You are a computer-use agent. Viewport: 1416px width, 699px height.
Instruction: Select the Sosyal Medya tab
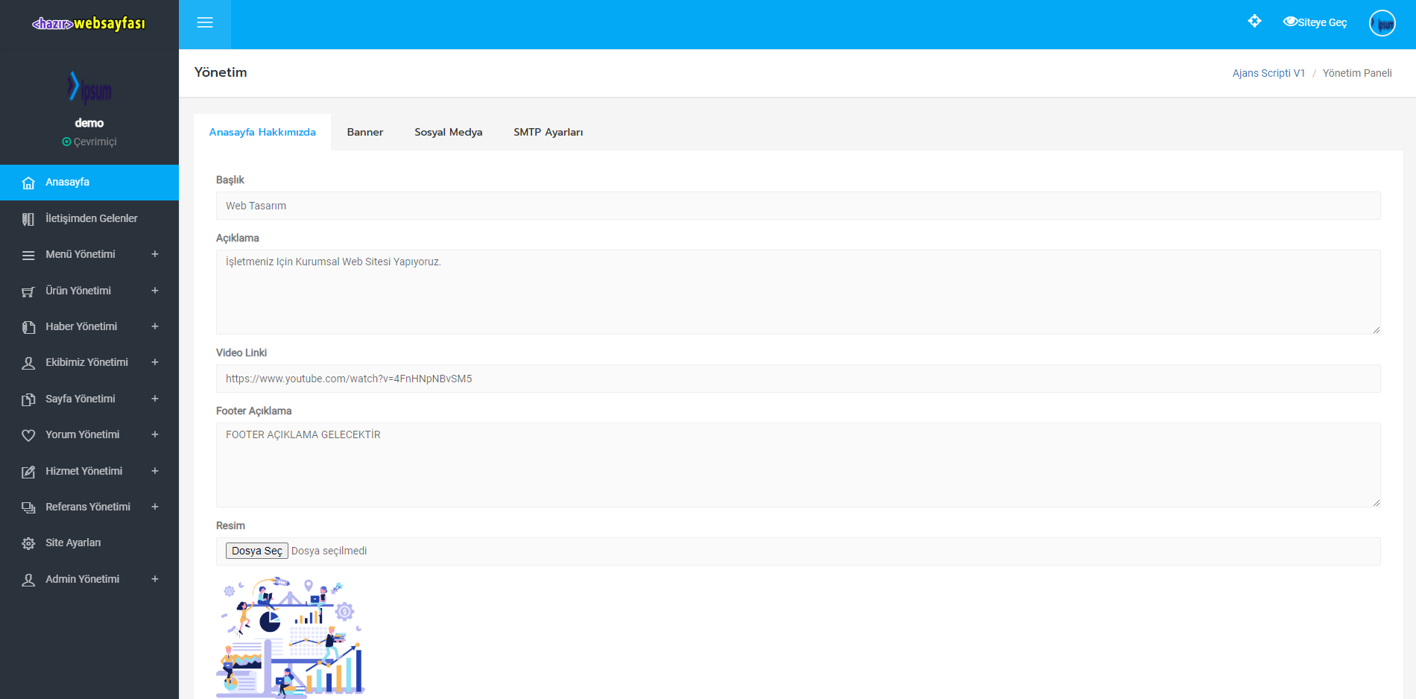[448, 132]
